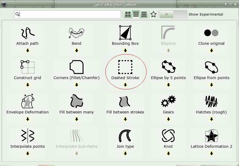
Task: Select the Clone original effect icon
Action: point(211,33)
